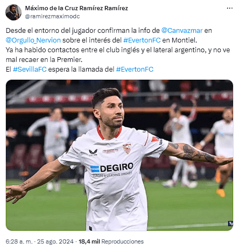Enlarge the tweet photo of the Sevilla player
240x249 pixels.
119,155
